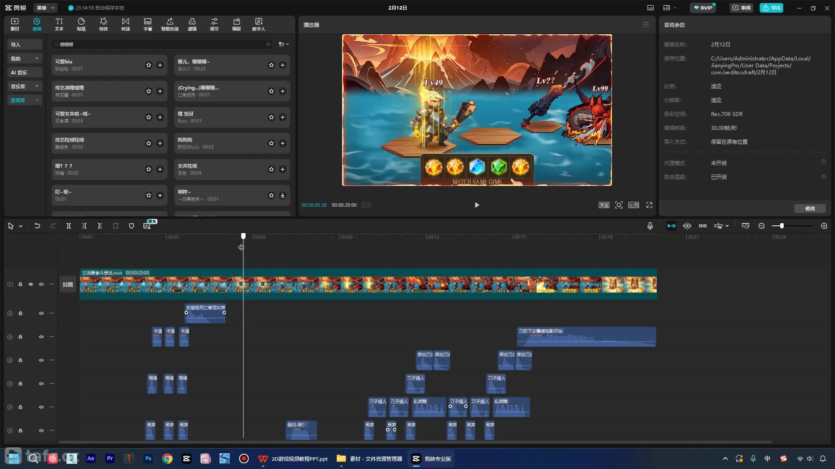Open the 调节 adjustment tab
Image resolution: width=835 pixels, height=469 pixels.
214,24
